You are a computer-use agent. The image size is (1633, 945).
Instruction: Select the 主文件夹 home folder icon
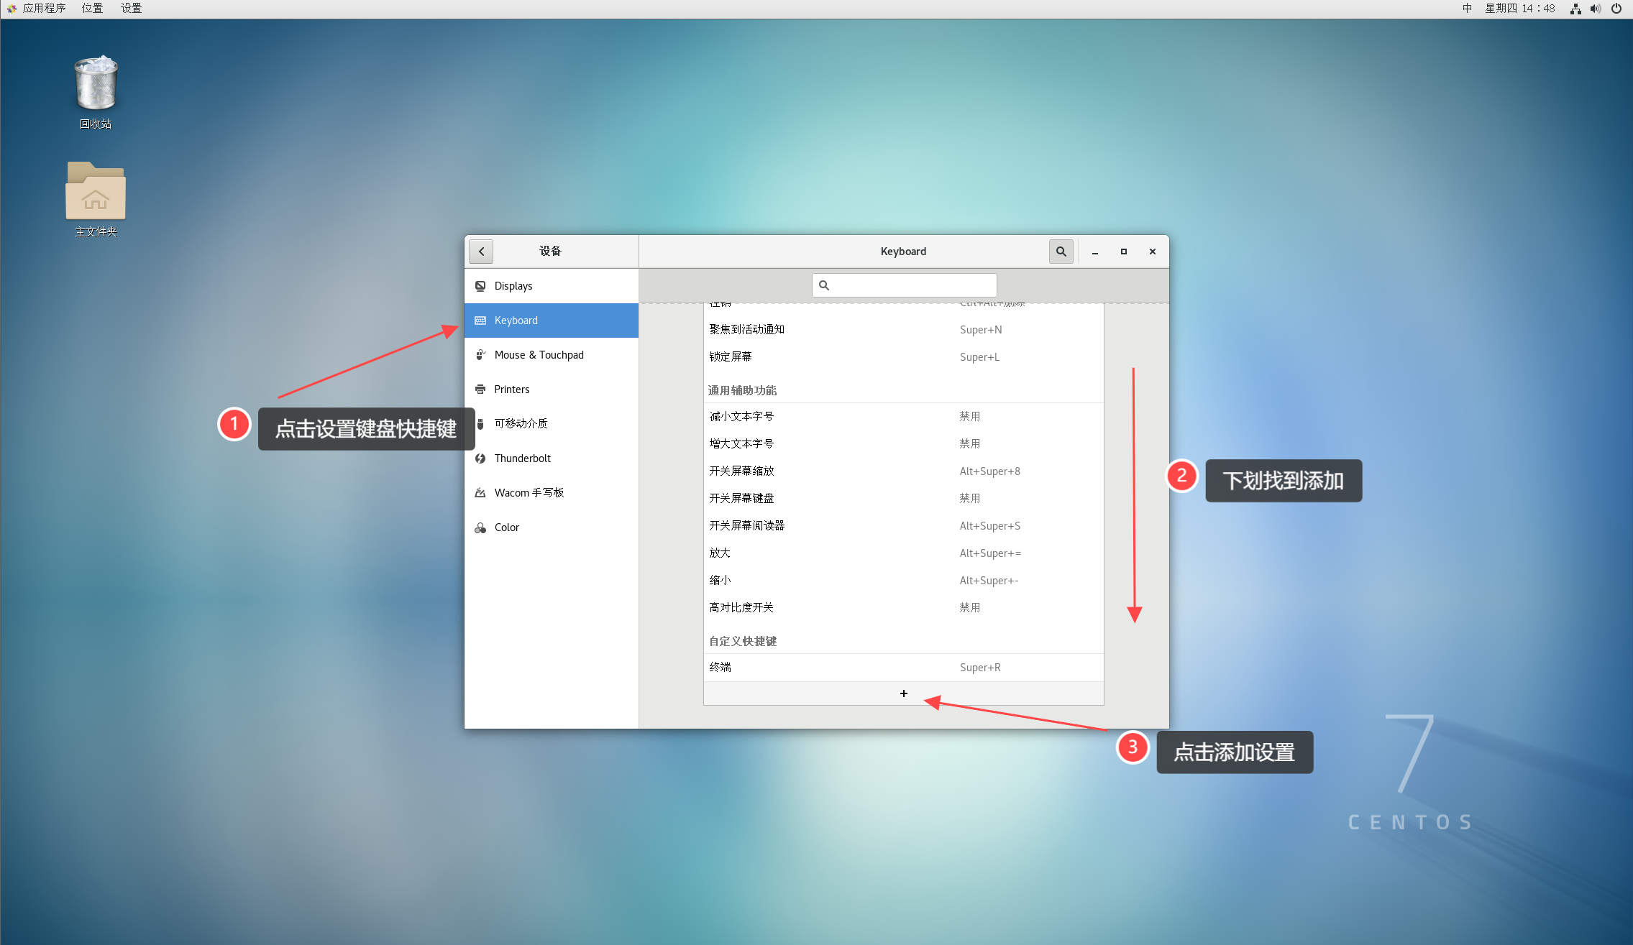click(x=96, y=200)
